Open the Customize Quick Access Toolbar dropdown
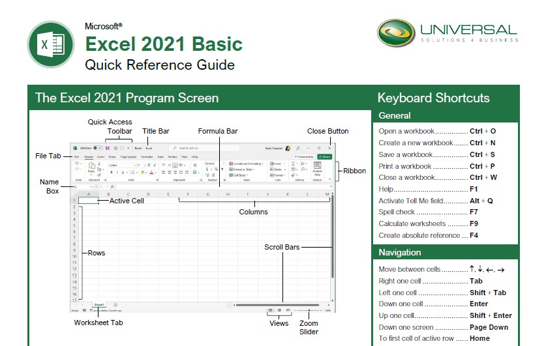 pyautogui.click(x=129, y=148)
